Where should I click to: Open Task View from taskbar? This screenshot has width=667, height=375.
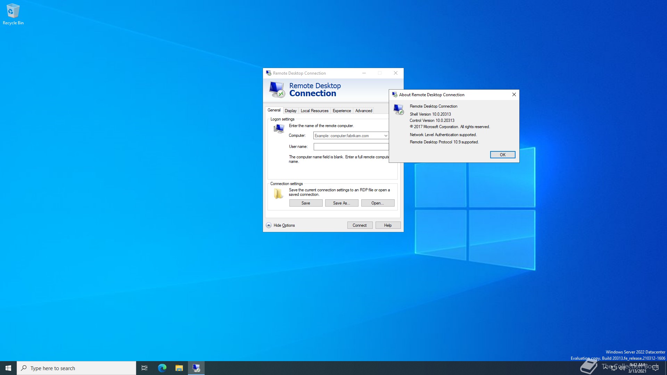tap(145, 368)
